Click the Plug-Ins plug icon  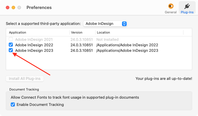coord(187,6)
